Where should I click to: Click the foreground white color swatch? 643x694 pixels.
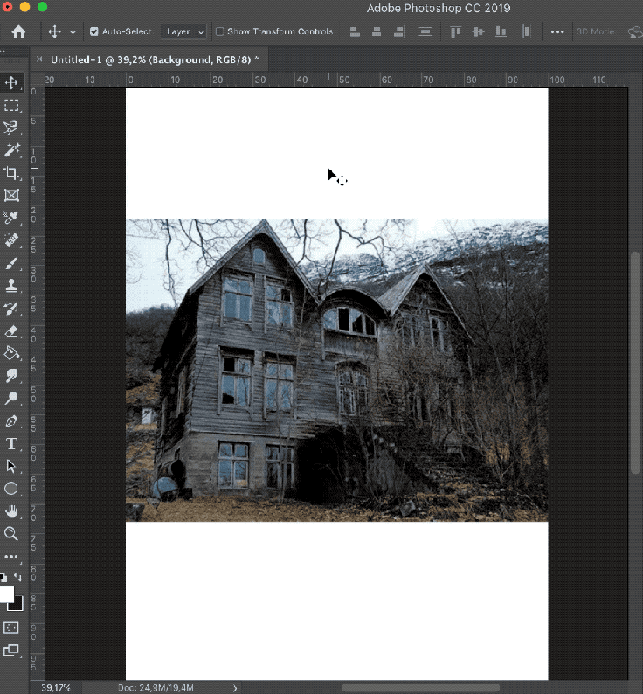(x=7, y=595)
